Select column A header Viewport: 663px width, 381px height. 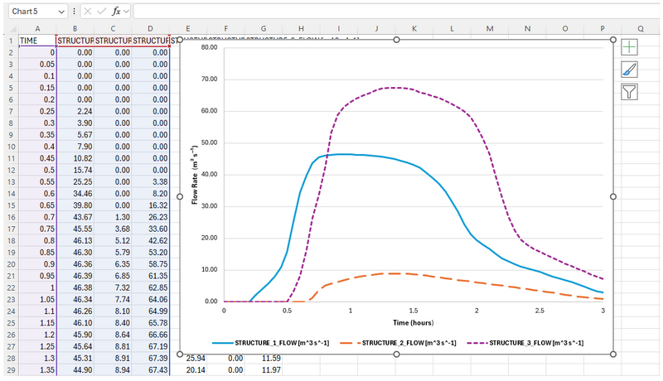[x=36, y=28]
